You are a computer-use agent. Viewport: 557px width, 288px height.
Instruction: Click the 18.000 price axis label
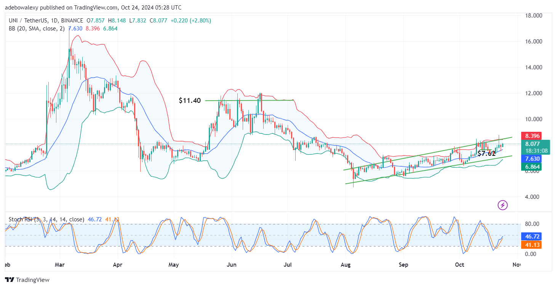tap(533, 16)
